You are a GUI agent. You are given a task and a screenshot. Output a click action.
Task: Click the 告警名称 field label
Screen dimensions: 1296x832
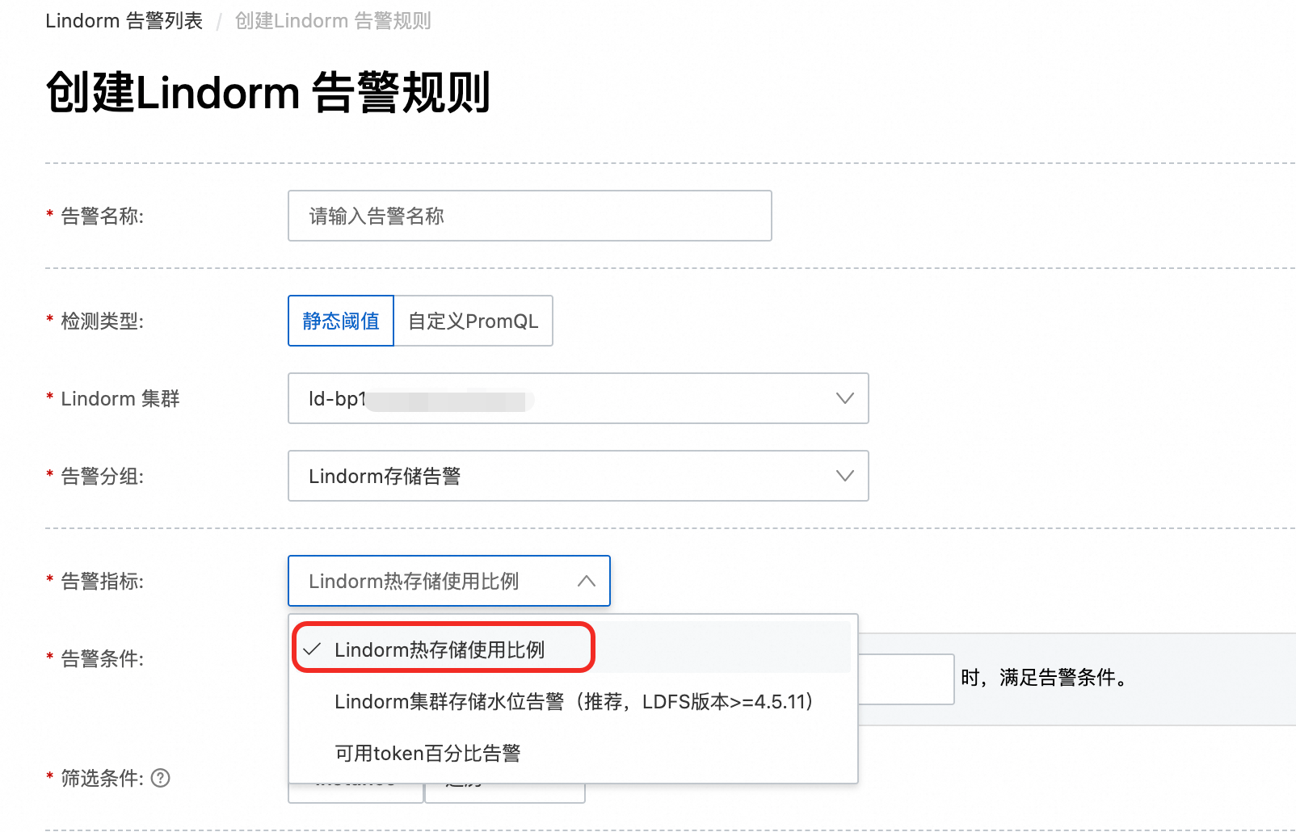[x=102, y=216]
